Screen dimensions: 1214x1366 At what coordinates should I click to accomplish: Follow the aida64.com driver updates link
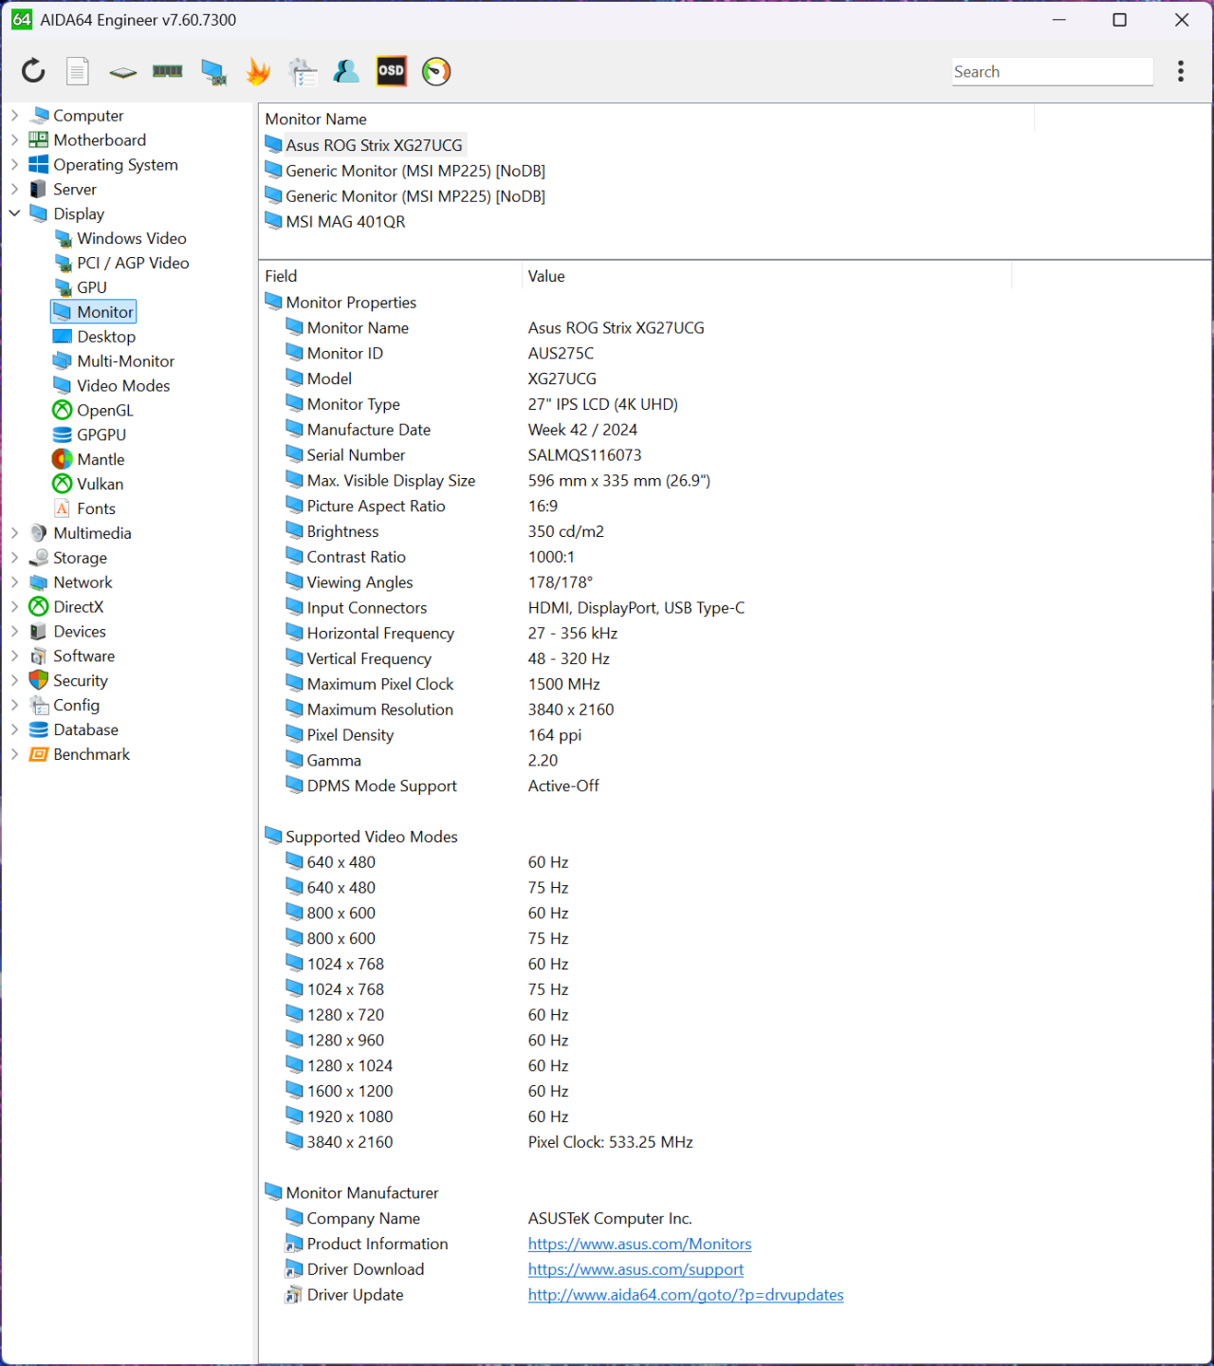(686, 1295)
